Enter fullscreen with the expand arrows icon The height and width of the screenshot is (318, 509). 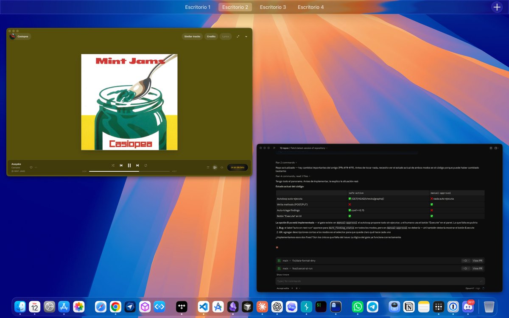coord(238,36)
